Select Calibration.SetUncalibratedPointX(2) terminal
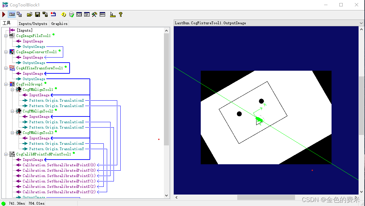Screen dimensions: 365x206 point(59,187)
